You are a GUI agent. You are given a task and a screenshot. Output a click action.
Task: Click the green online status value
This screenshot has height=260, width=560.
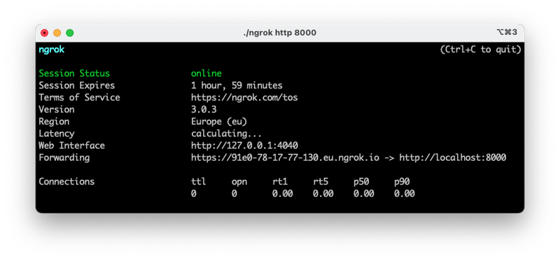click(x=206, y=73)
